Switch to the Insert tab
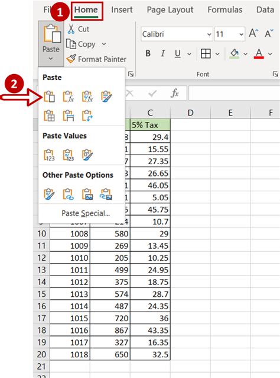 click(122, 9)
